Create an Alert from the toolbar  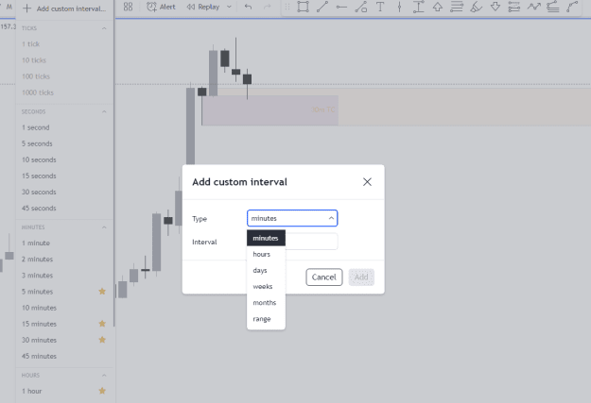point(161,7)
